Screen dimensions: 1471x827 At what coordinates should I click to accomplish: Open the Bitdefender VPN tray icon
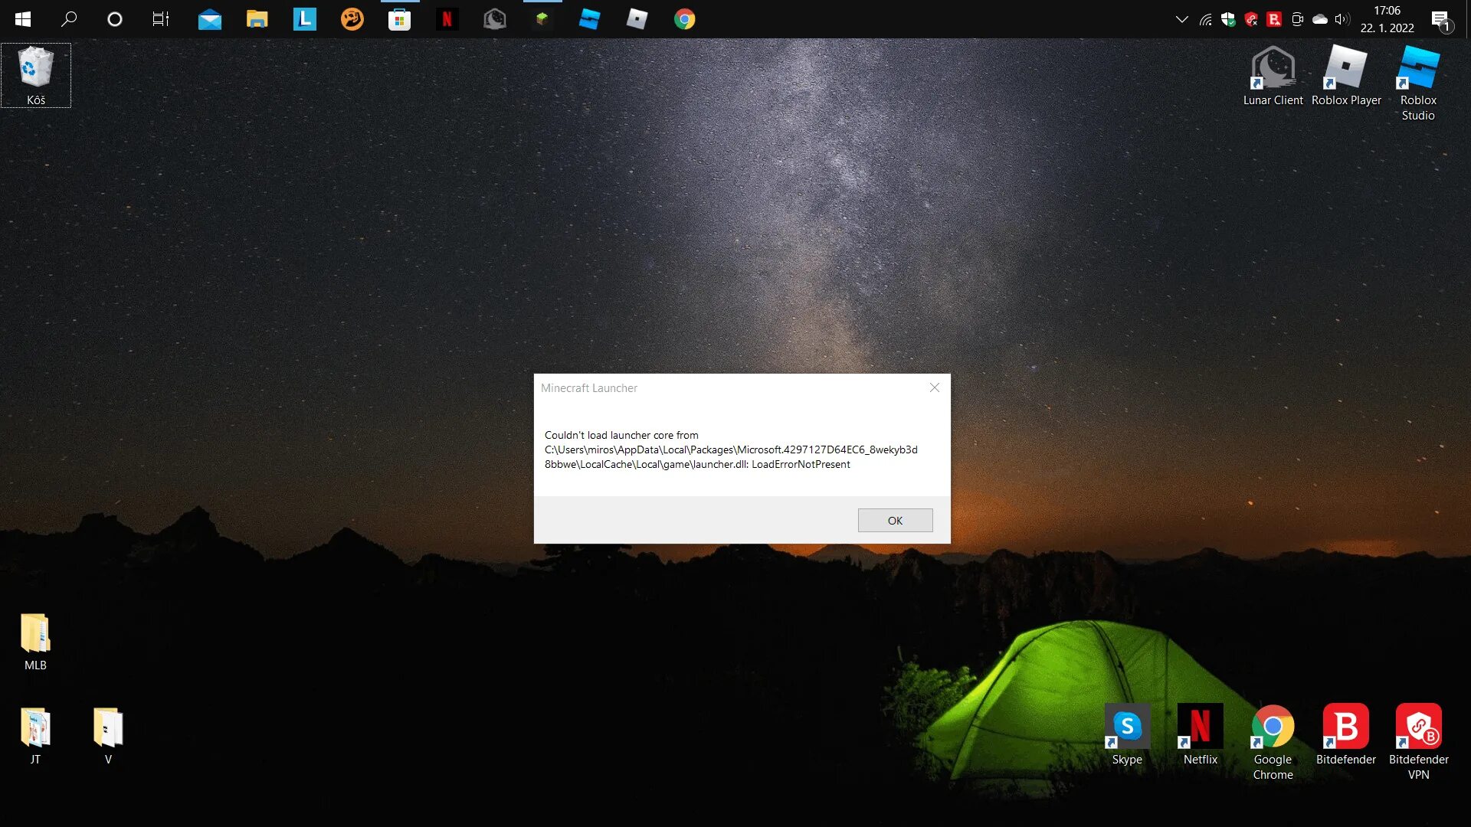coord(1251,19)
